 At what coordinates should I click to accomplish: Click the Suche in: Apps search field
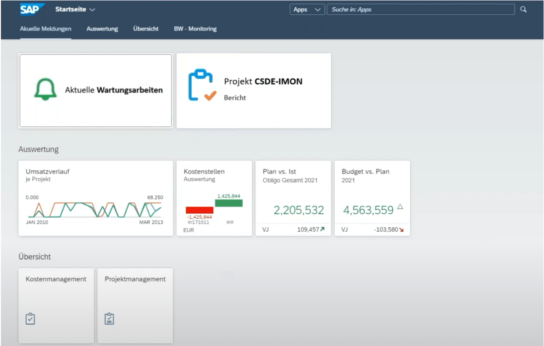(x=420, y=9)
